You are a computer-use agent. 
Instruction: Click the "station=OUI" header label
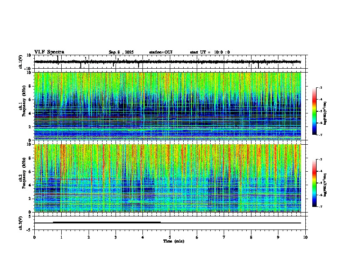[161, 52]
